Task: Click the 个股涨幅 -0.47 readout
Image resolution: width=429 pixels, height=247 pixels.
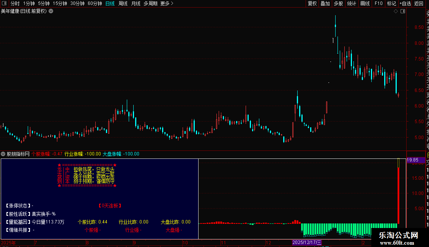Action: point(47,154)
